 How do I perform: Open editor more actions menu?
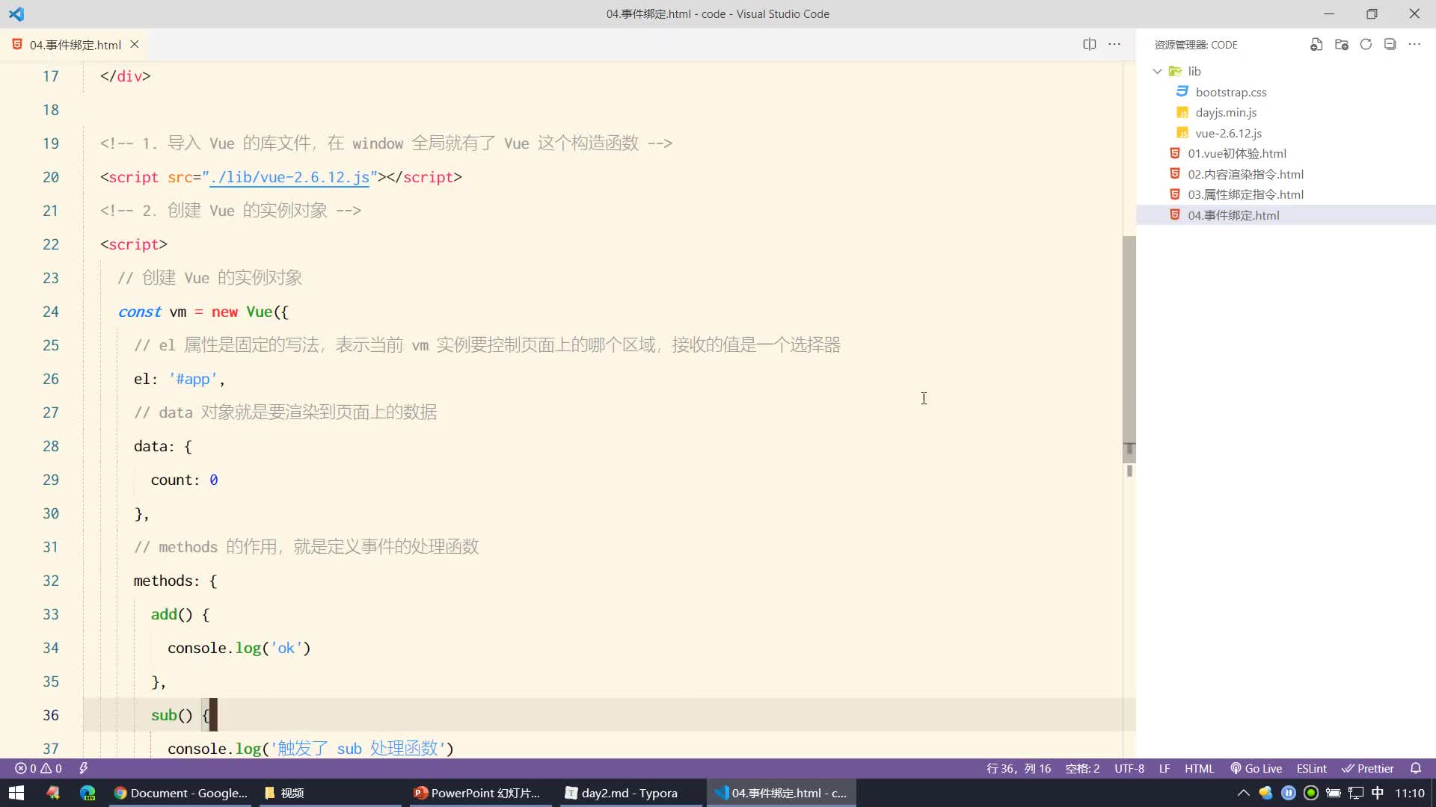[1114, 44]
